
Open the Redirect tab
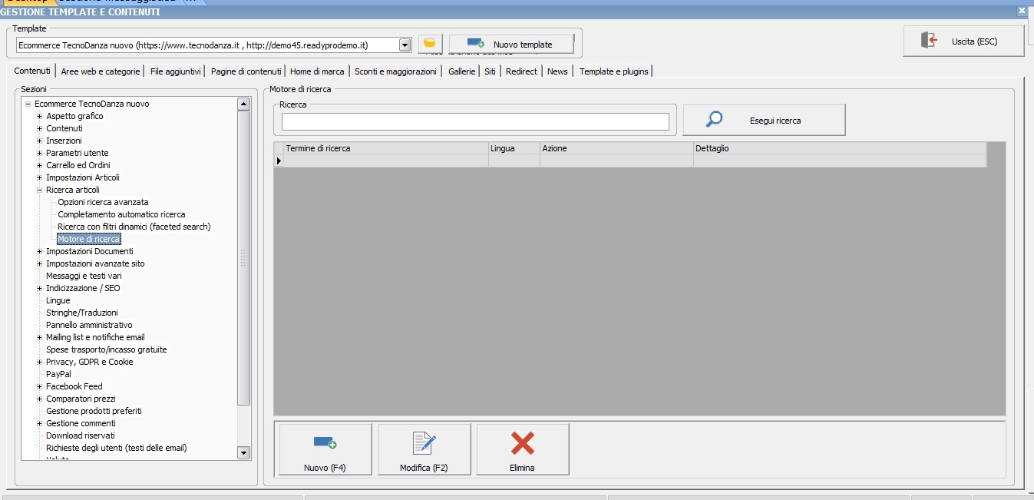click(522, 71)
